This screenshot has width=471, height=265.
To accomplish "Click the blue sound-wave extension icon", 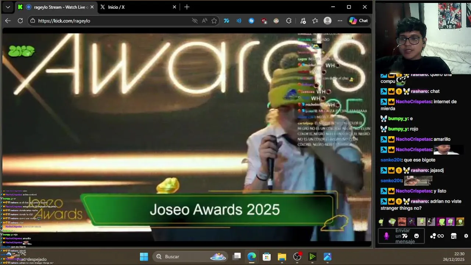I will click(239, 21).
